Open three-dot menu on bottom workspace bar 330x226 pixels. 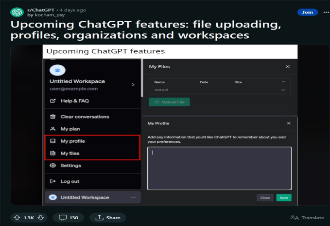tap(133, 197)
